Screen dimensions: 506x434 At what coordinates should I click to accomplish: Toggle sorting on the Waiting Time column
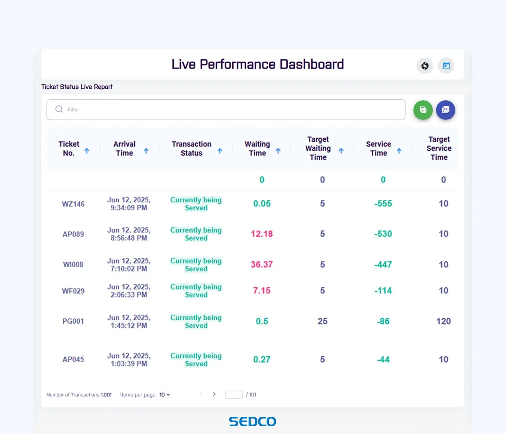point(278,151)
